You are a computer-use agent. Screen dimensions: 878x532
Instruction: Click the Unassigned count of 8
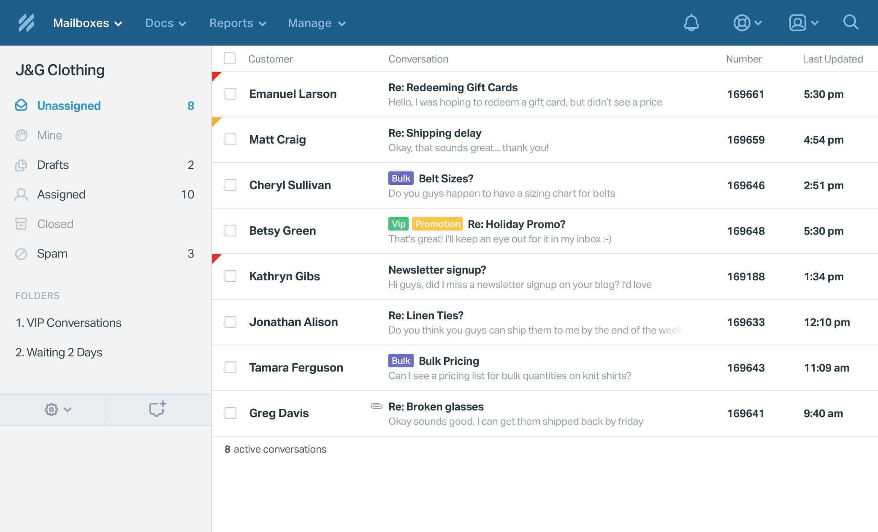[191, 106]
